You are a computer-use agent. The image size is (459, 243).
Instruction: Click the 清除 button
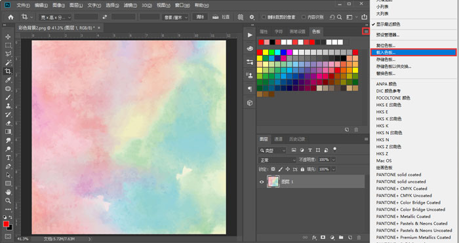point(200,17)
